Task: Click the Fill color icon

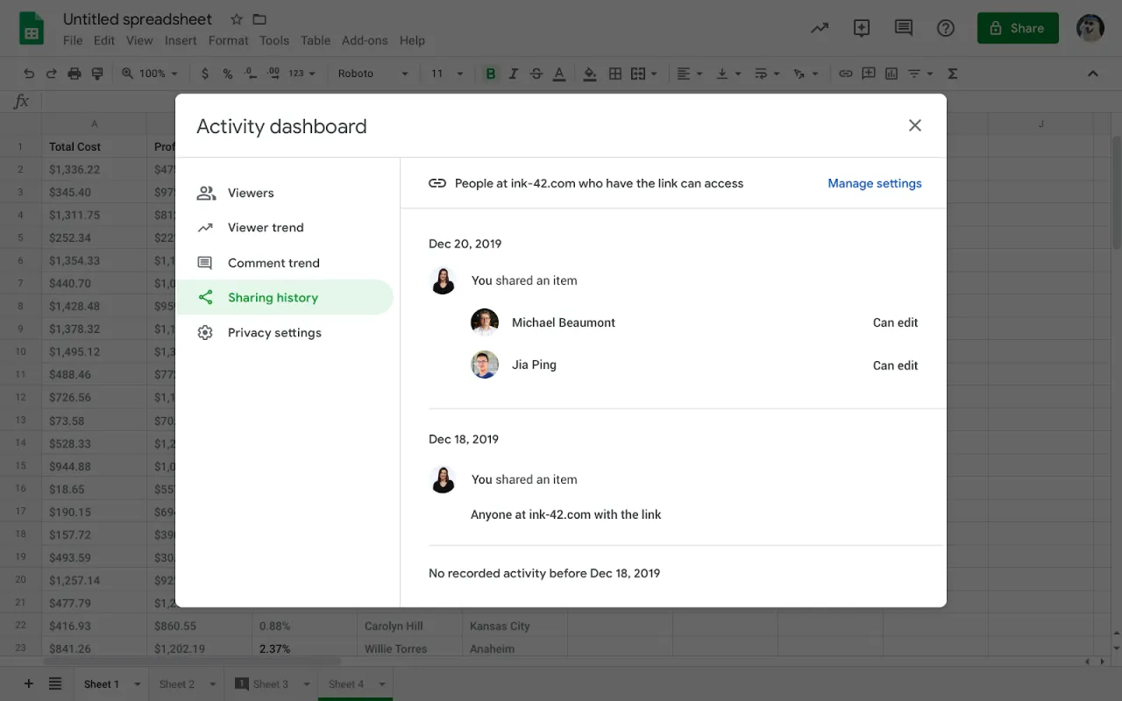Action: coord(589,74)
